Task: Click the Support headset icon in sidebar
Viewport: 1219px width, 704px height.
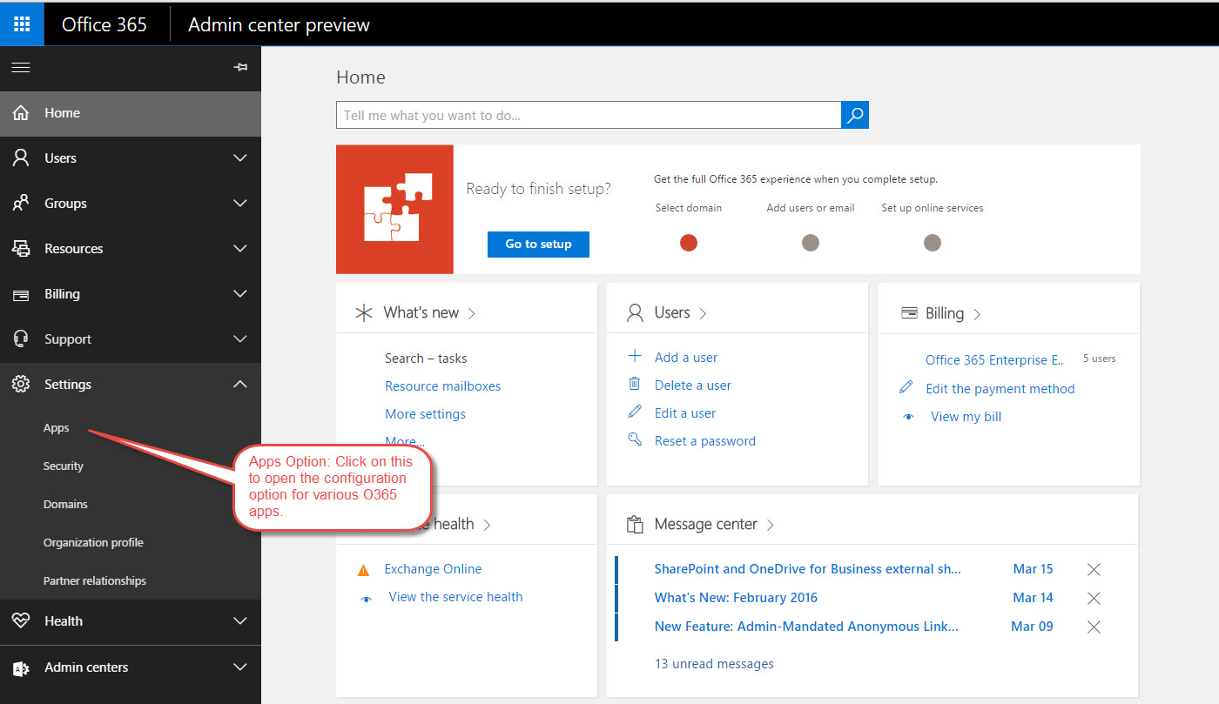Action: tap(21, 339)
